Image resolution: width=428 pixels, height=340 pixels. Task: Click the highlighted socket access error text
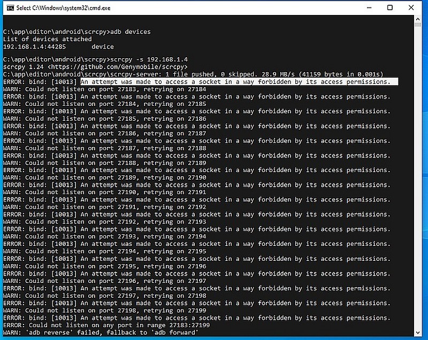[239, 81]
